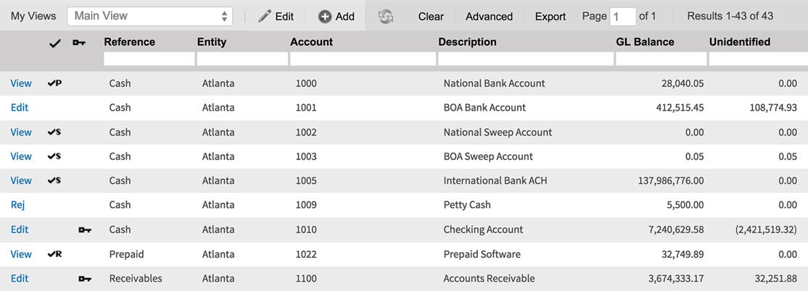The height and width of the screenshot is (291, 808).
Task: Click Export in the toolbar
Action: click(551, 17)
